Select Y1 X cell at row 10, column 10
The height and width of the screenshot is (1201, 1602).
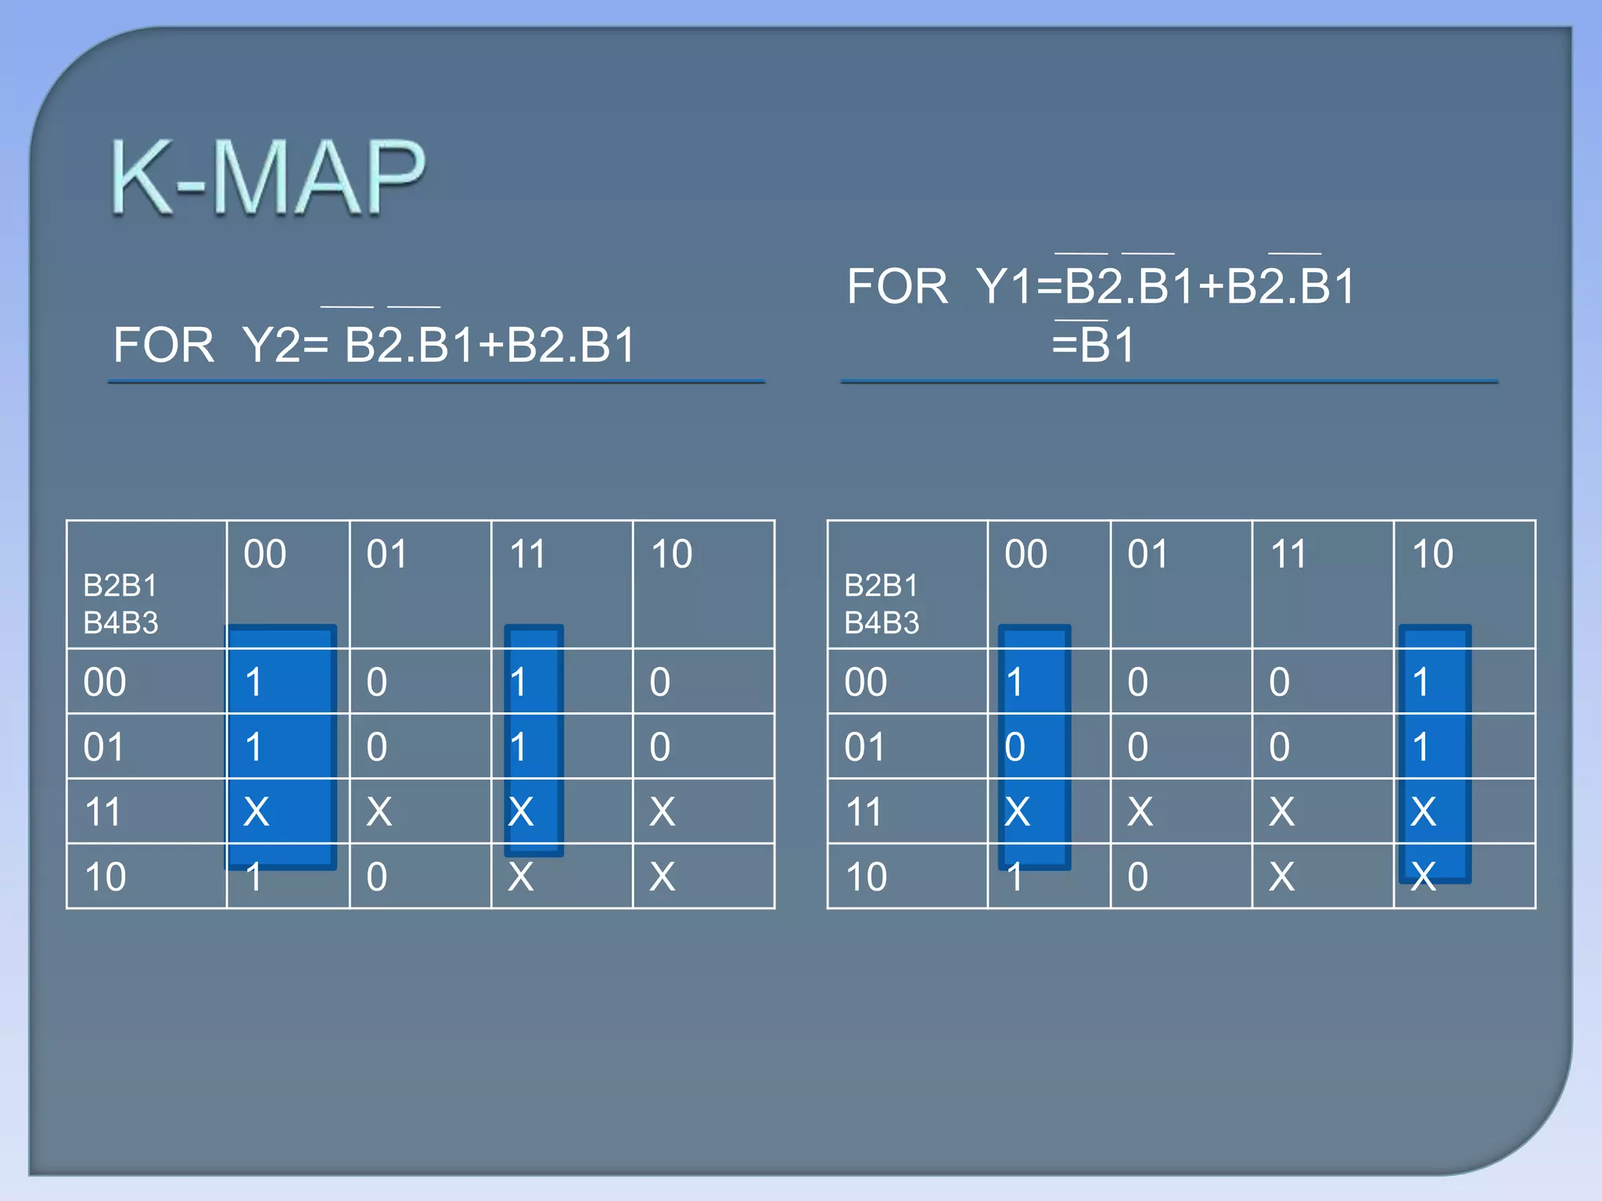1464,876
